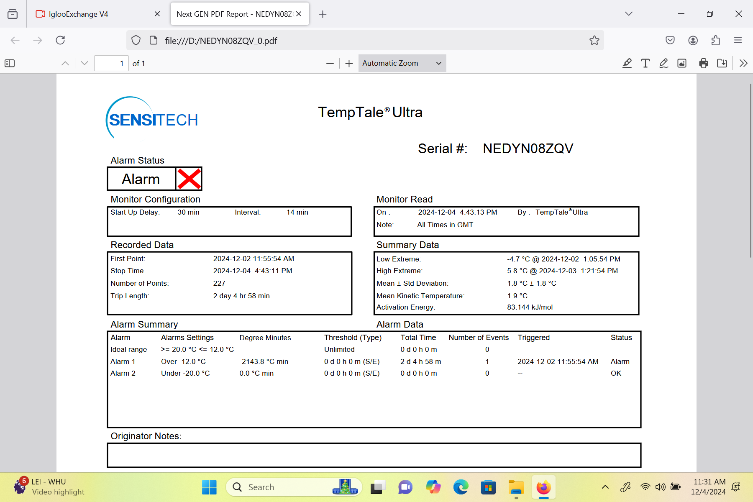This screenshot has height=502, width=753.
Task: Zoom out of the PDF
Action: click(x=330, y=63)
